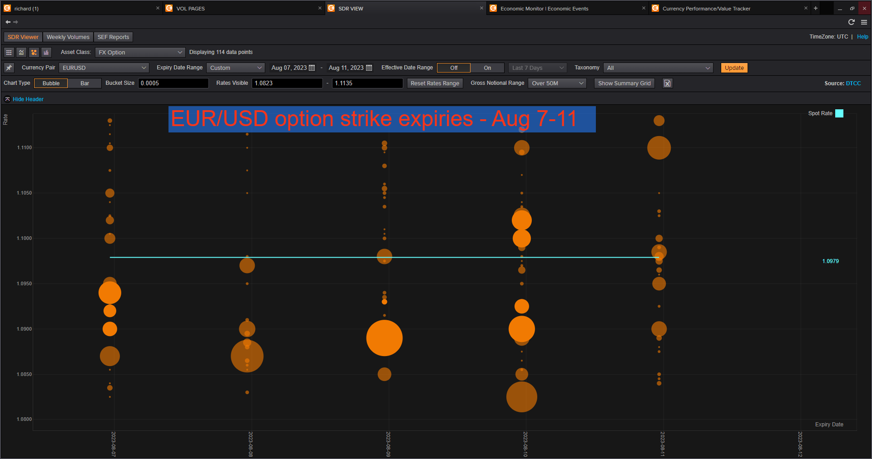Expand the Asset Class FX Option dropdown
The width and height of the screenshot is (872, 459).
[x=140, y=53]
